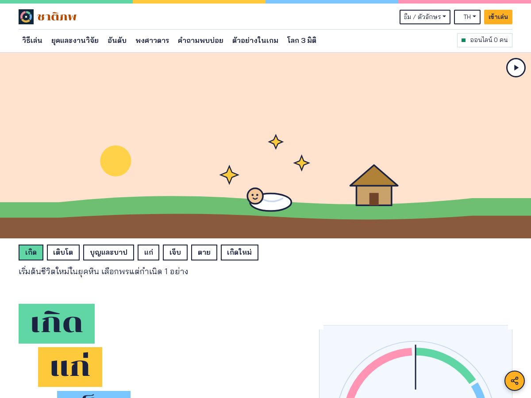Click the text เริ่มต้นชีวิตใหม่ในยุคหิน
Screen dimensions: 531x398
point(59,272)
